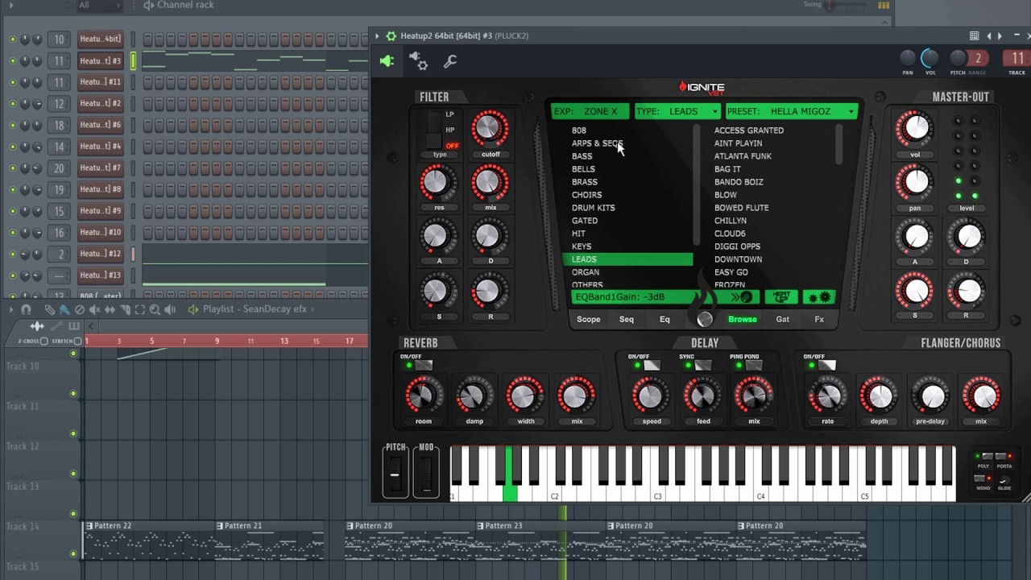Toggle Delay SYNC switch
The height and width of the screenshot is (580, 1031).
click(702, 366)
